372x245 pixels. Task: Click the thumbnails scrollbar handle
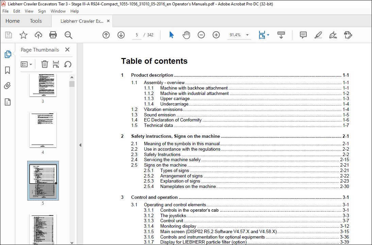(72, 84)
